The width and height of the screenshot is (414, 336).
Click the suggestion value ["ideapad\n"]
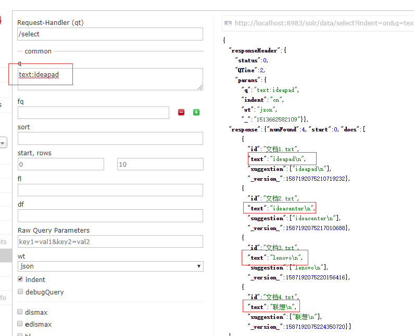pos(310,169)
